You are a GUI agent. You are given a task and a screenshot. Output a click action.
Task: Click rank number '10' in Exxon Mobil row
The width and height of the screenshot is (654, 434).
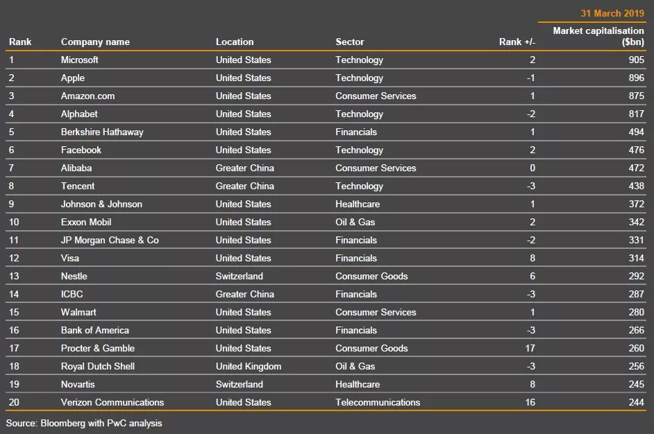click(x=14, y=222)
